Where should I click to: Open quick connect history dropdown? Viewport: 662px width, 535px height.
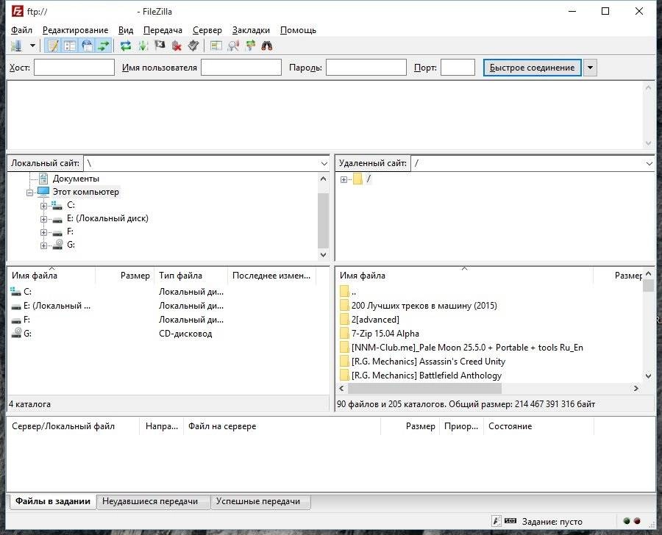click(590, 68)
